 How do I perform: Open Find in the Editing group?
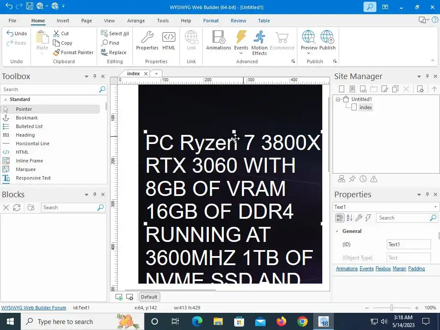[x=110, y=43]
